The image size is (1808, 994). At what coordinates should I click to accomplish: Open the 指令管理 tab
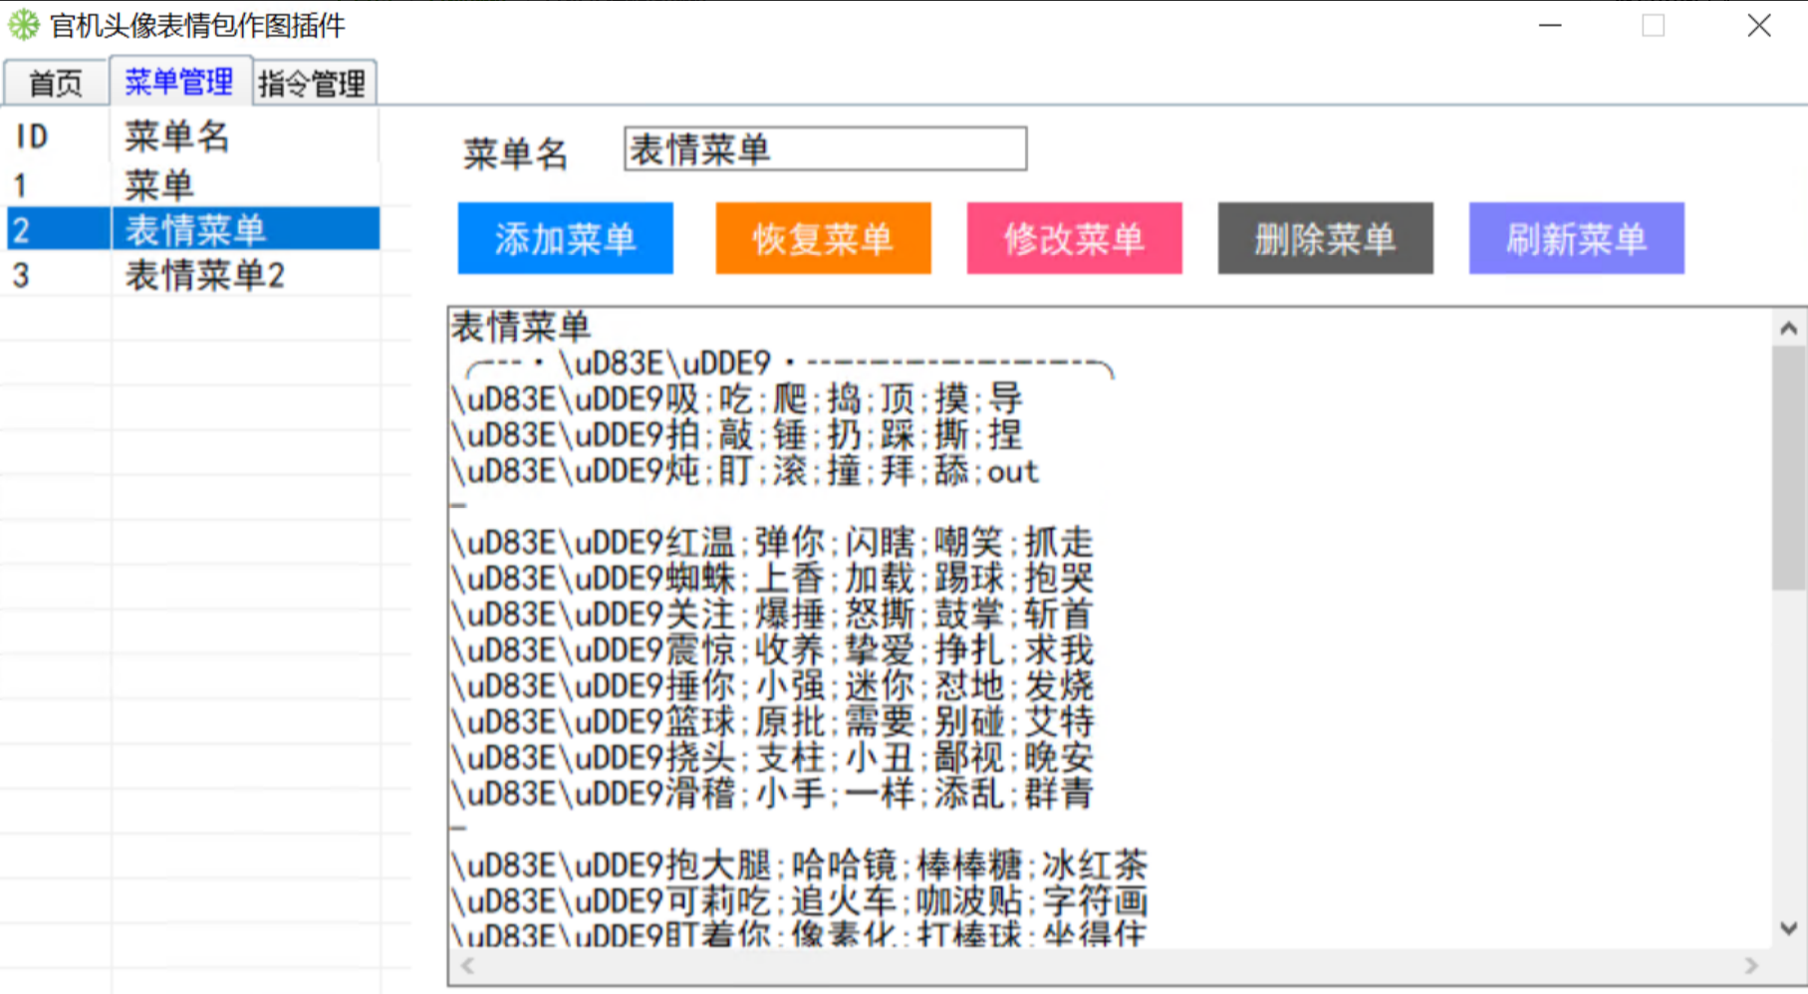(313, 84)
